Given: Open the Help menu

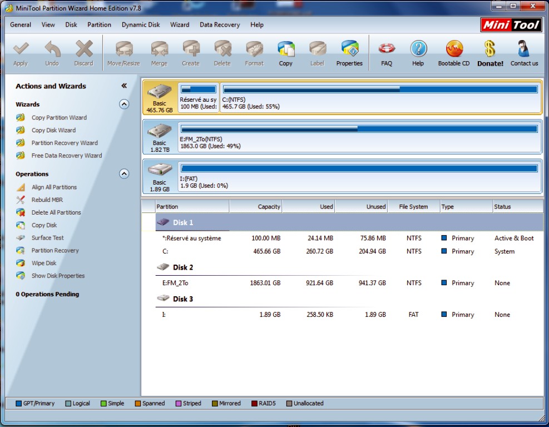Looking at the screenshot, I should [x=257, y=25].
